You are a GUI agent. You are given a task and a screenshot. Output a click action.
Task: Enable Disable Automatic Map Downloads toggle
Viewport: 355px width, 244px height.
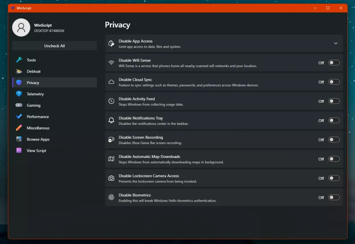click(x=334, y=159)
